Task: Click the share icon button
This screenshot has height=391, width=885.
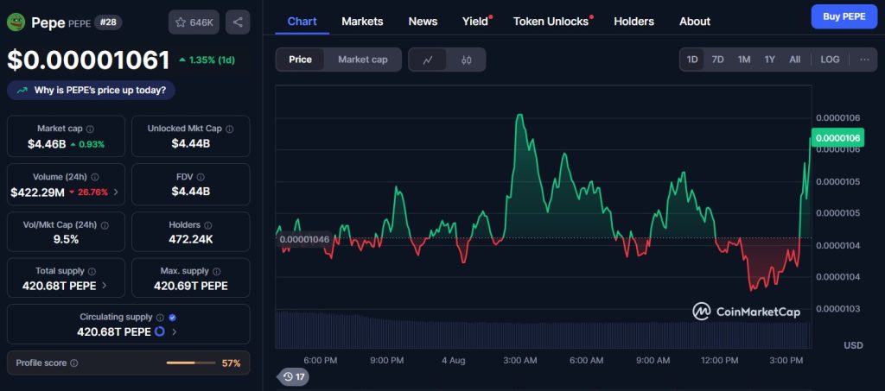Action: tap(238, 22)
